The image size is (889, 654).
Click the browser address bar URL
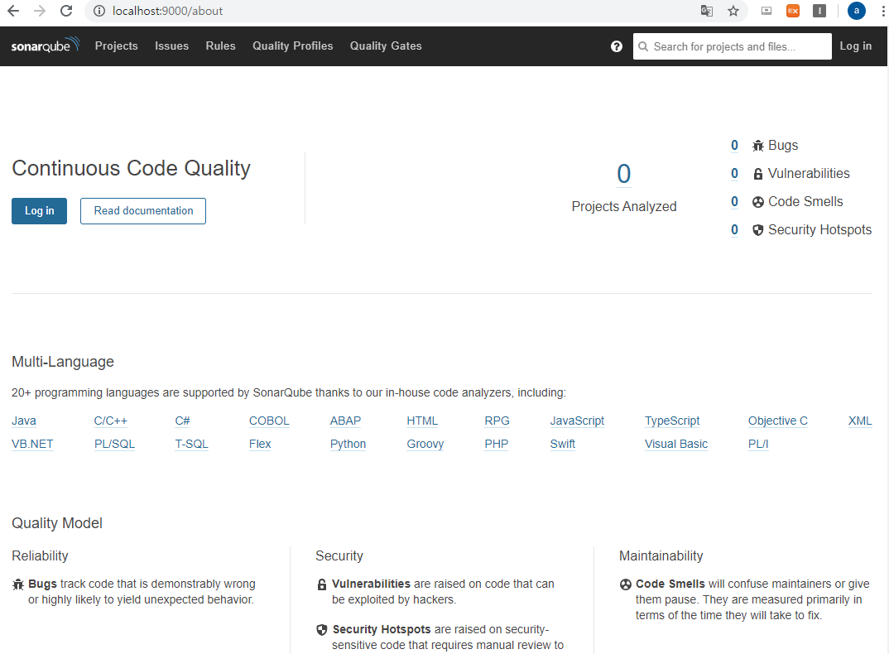click(x=167, y=11)
